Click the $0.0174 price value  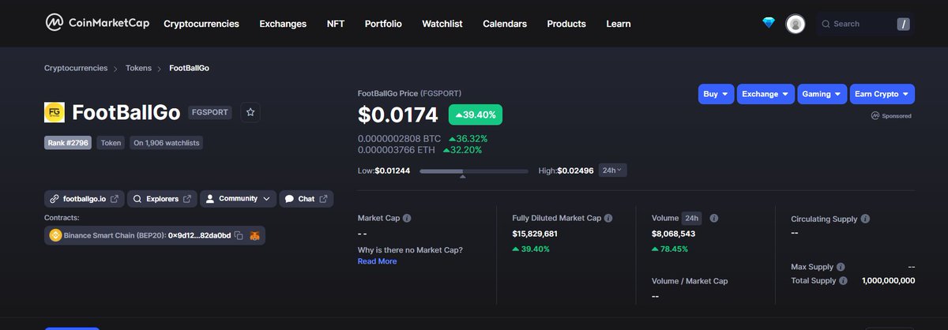click(x=398, y=115)
